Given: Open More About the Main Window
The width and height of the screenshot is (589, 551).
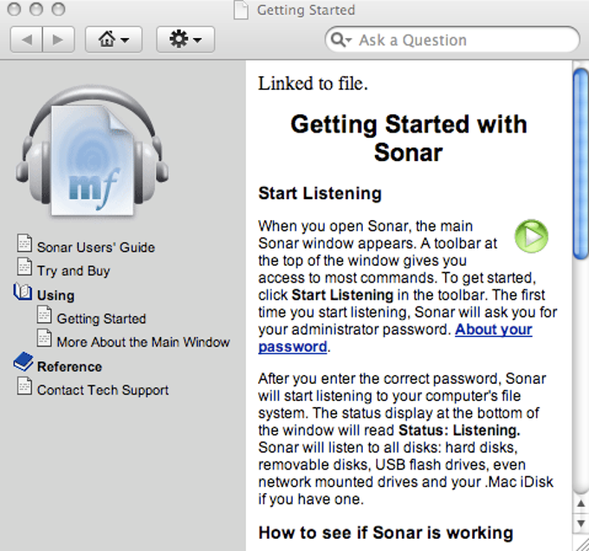Looking at the screenshot, I should 143,342.
